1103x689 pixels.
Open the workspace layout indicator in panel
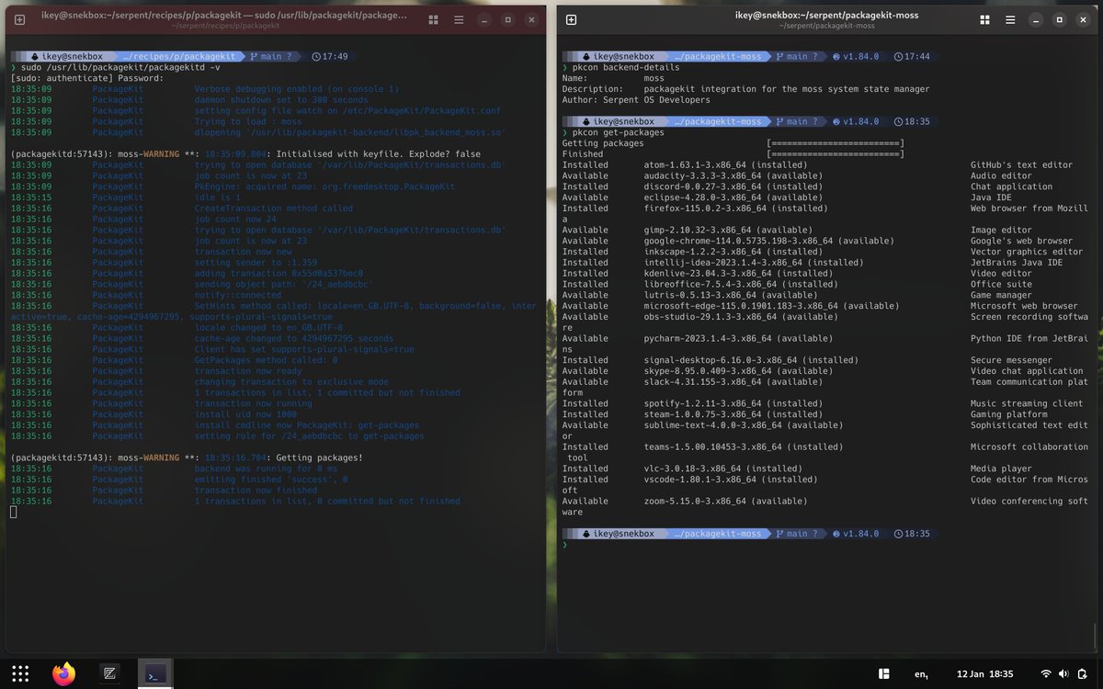point(883,673)
